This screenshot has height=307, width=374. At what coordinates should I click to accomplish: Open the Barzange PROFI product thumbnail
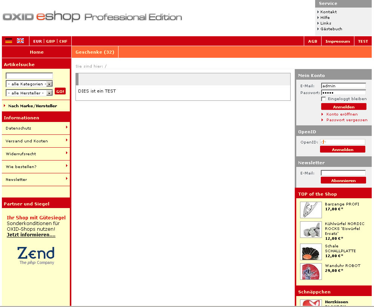pos(311,210)
